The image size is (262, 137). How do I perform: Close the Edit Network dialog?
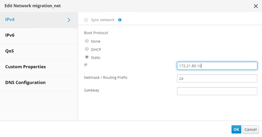[256, 6]
